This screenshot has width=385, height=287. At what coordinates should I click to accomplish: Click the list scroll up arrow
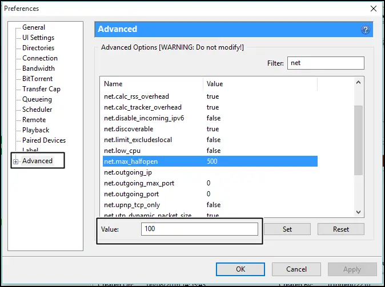click(x=358, y=82)
